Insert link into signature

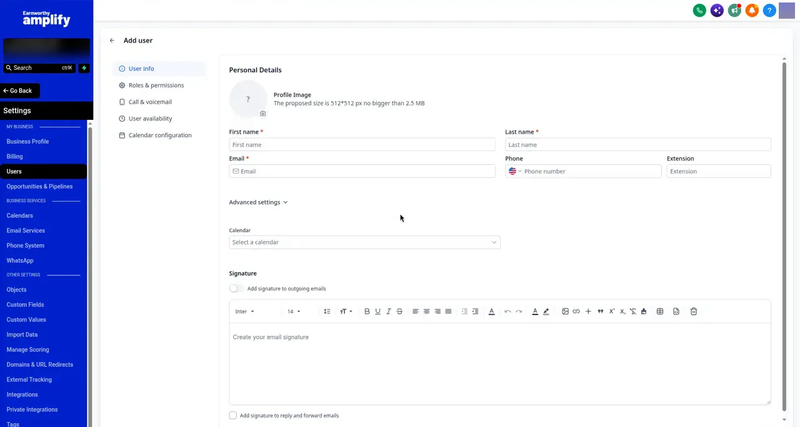tap(576, 312)
